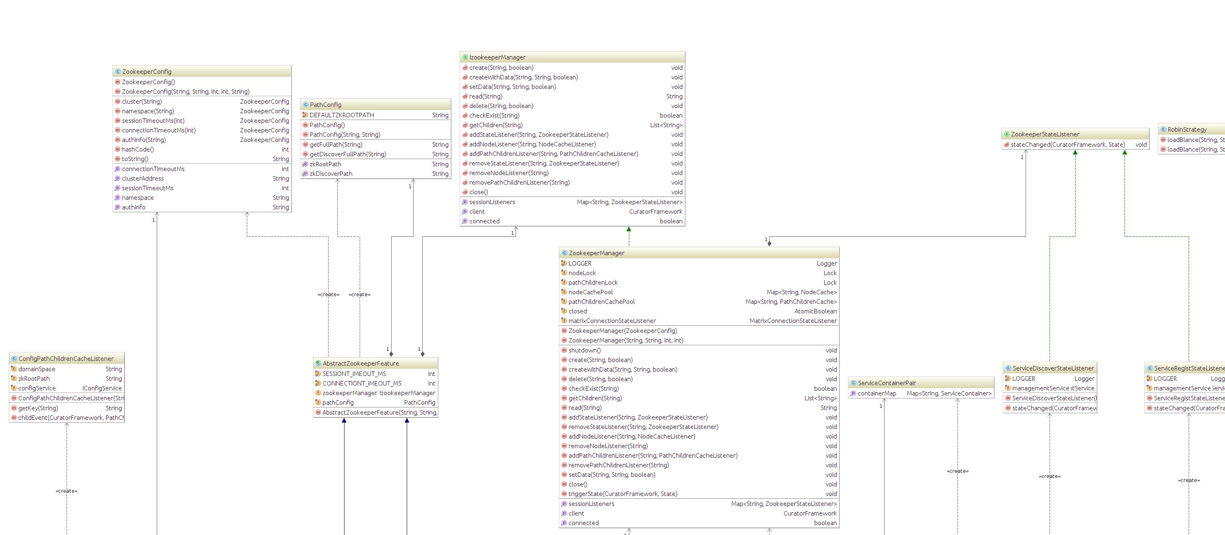Click the ServiceContainerPair class icon
Image resolution: width=1225 pixels, height=535 pixels.
854,383
